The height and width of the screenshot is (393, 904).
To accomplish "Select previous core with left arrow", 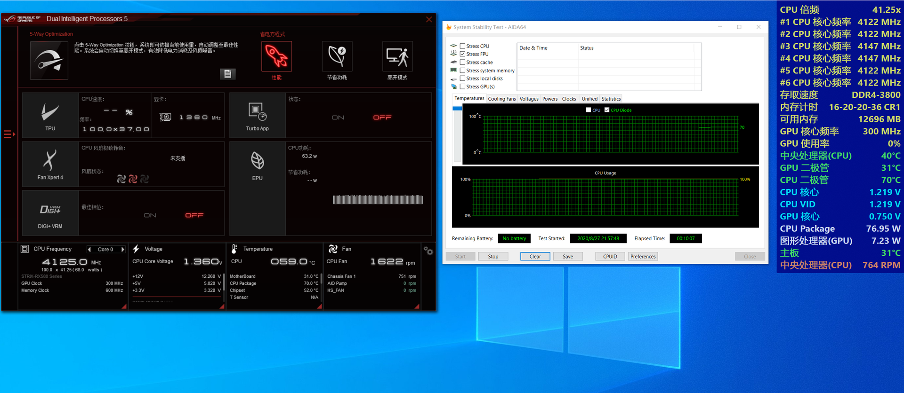I will click(89, 250).
